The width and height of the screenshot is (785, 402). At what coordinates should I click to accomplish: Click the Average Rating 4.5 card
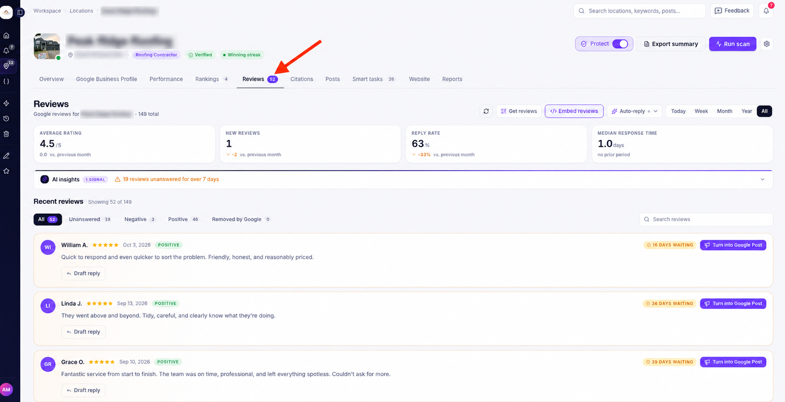[125, 144]
